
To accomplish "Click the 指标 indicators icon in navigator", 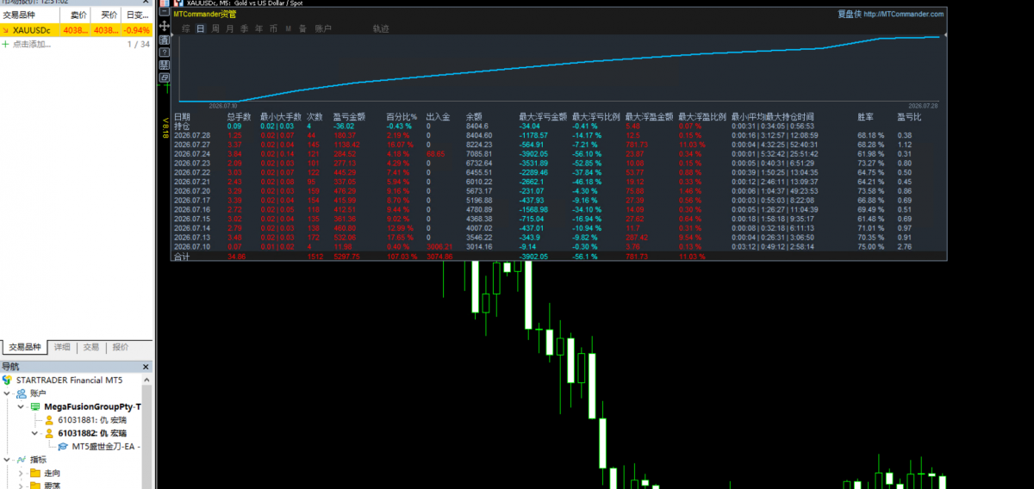I will click(22, 460).
